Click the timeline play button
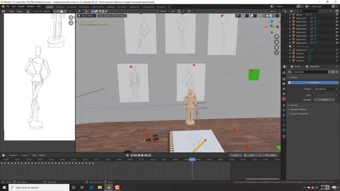The width and height of the screenshot is (340, 191). click(x=142, y=155)
